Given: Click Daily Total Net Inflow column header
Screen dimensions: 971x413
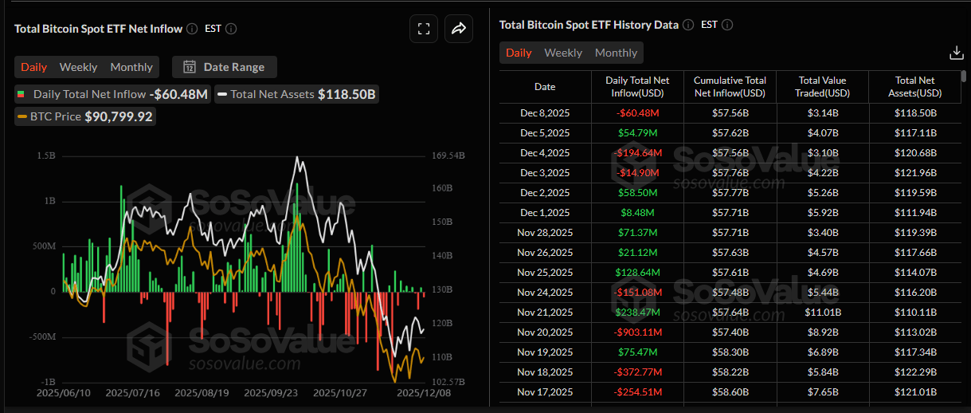Looking at the screenshot, I should click(637, 87).
